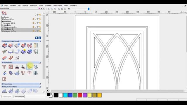Pick the green color swatch
The height and width of the screenshot is (105, 187).
point(75,95)
